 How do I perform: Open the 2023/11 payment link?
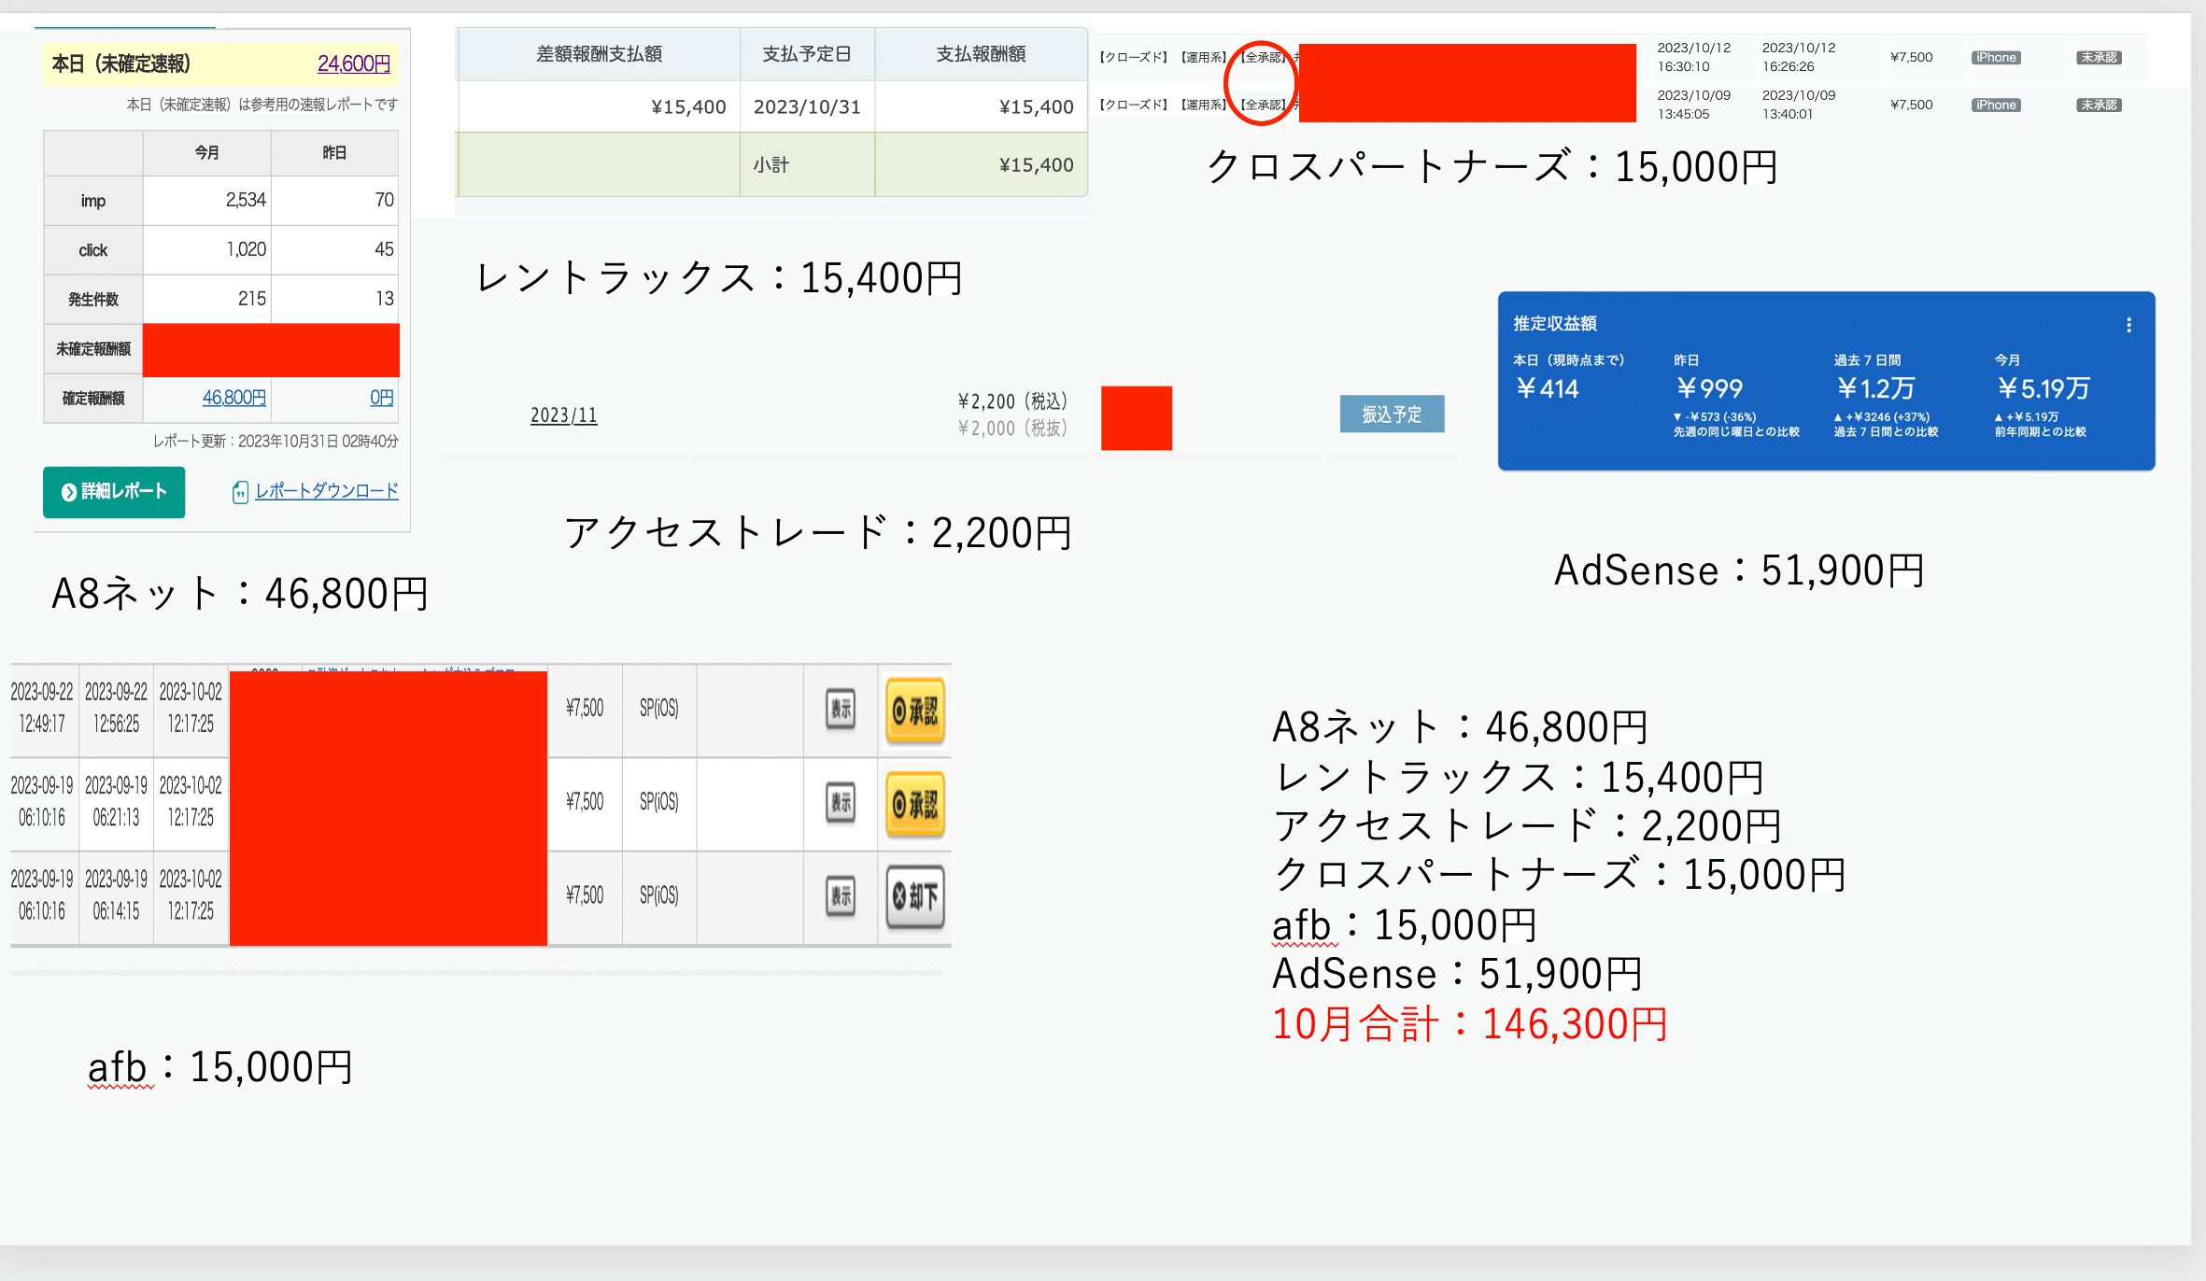coord(563,415)
